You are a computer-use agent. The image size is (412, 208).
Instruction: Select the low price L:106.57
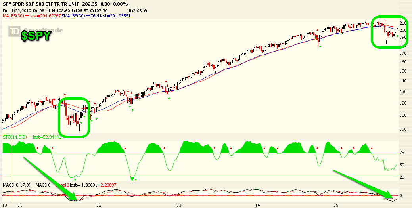(x=80, y=11)
